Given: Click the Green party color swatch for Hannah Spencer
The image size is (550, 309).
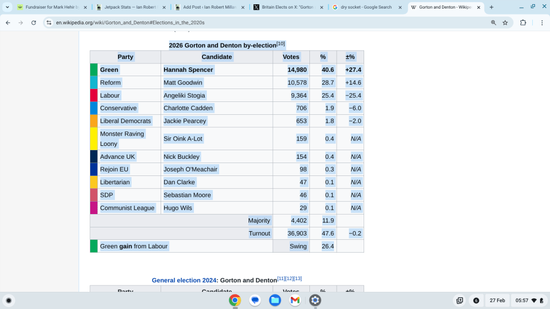Looking at the screenshot, I should click(93, 70).
